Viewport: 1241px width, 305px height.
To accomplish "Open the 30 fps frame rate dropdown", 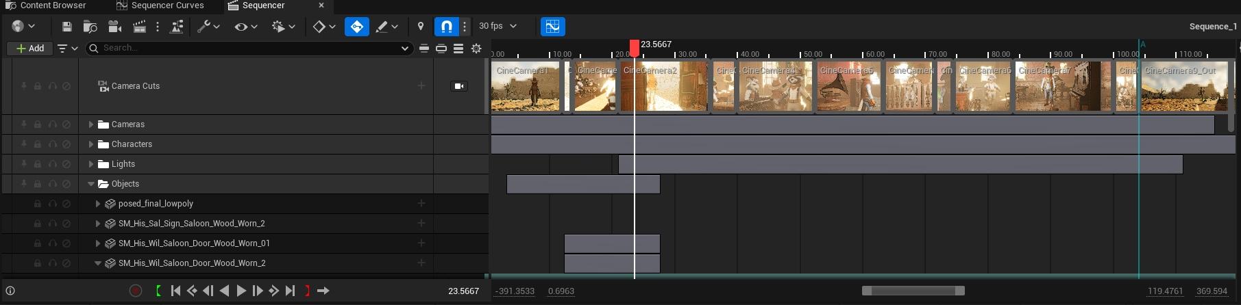I will (498, 26).
